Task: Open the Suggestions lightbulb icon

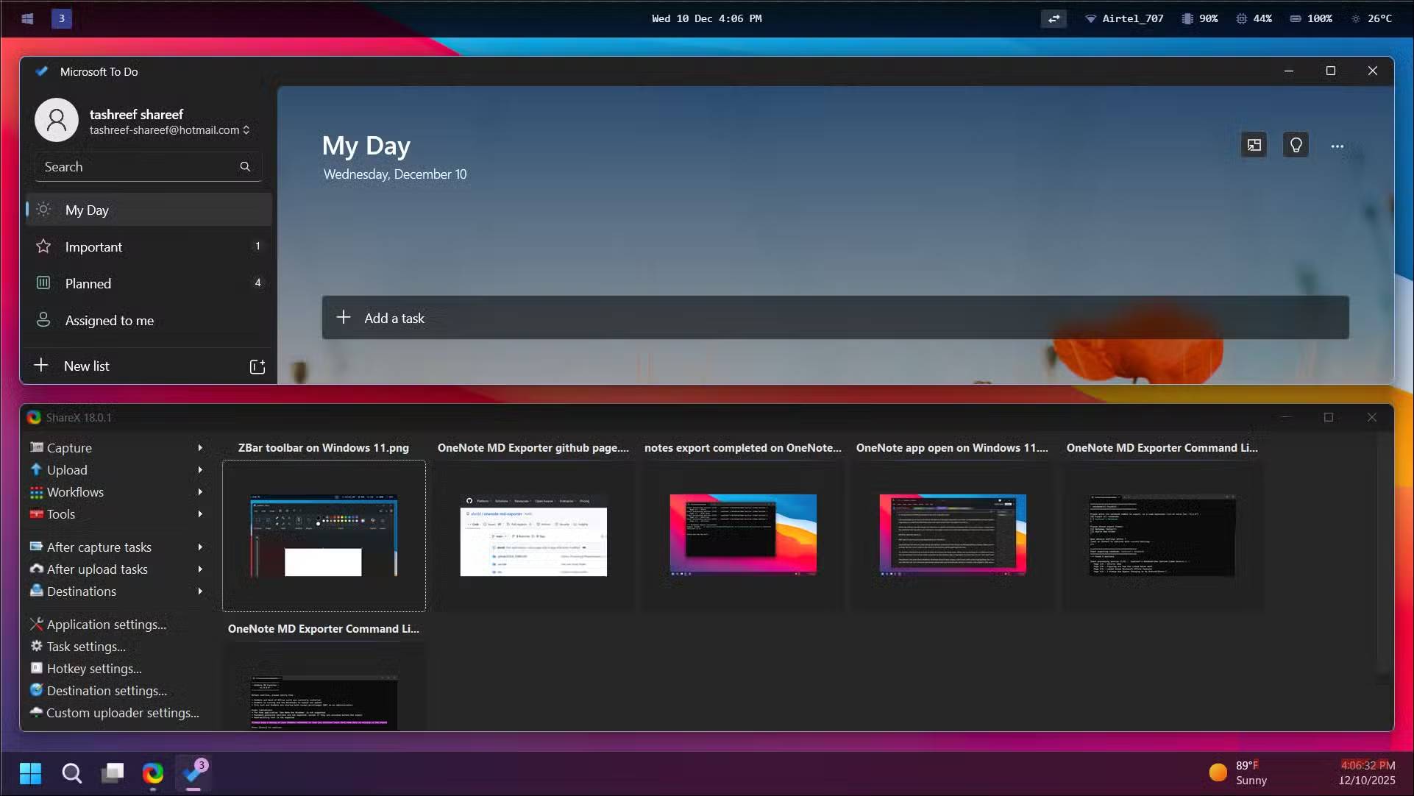Action: pos(1296,145)
